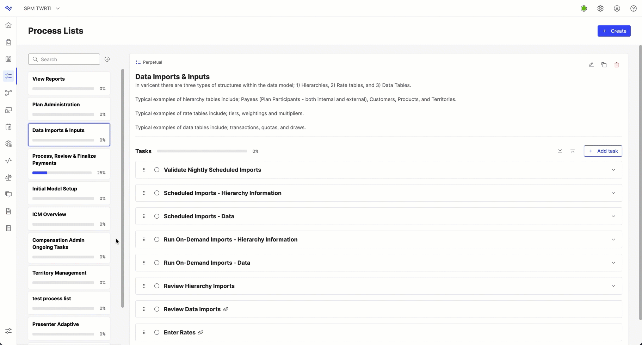Select the comments icon in sidebar

coord(8,194)
